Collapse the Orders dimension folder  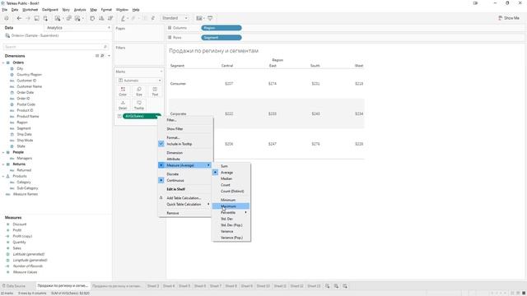tap(3, 62)
